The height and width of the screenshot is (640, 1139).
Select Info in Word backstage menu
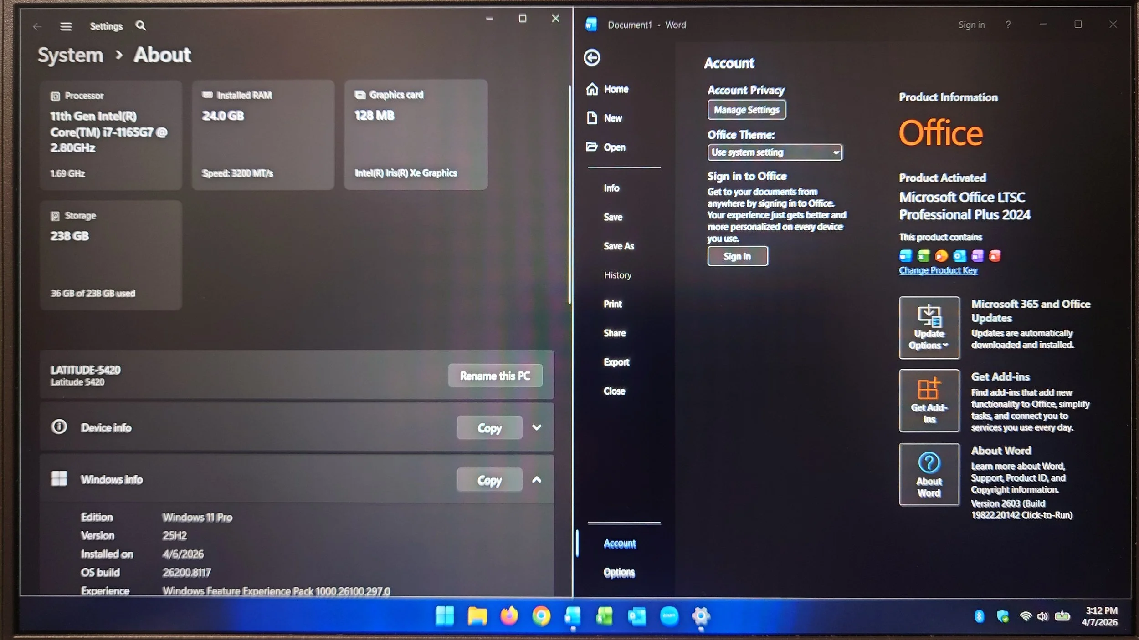tap(611, 188)
